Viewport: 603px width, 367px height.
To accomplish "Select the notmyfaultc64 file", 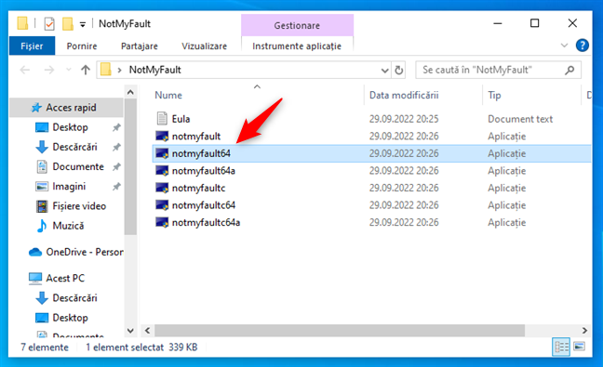I will 204,205.
